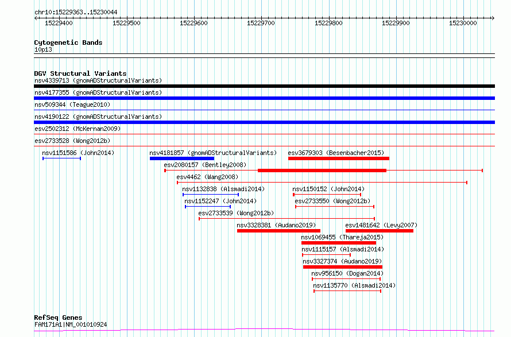Image resolution: width=511 pixels, height=337 pixels.
Task: Click the Cytogenetic Bands track title
Action: [68, 42]
